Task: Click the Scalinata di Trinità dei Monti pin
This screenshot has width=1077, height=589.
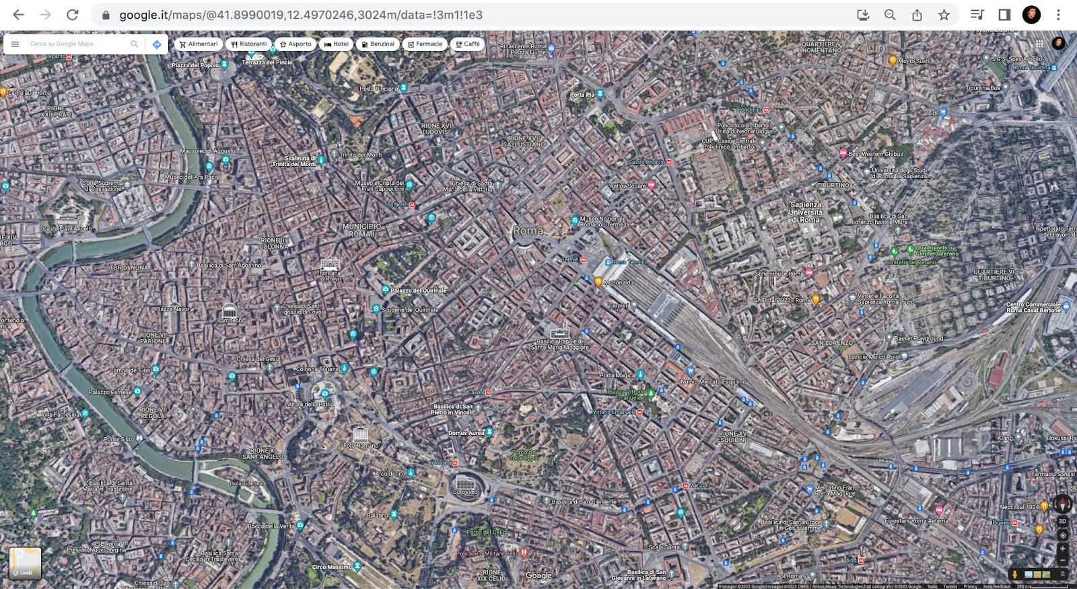Action: point(321,160)
